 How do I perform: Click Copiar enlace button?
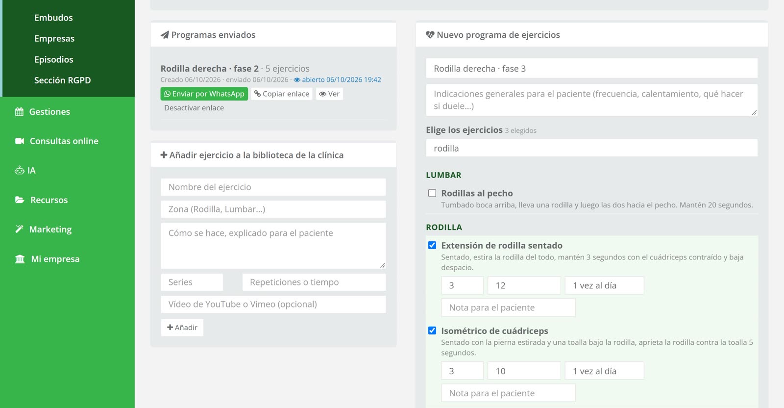[x=282, y=94]
